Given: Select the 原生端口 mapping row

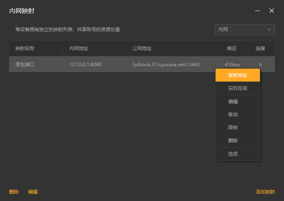Looking at the screenshot, I should (25, 65).
